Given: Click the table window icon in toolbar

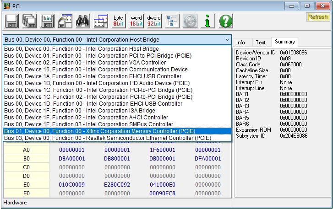Looking at the screenshot, I should (100, 21).
